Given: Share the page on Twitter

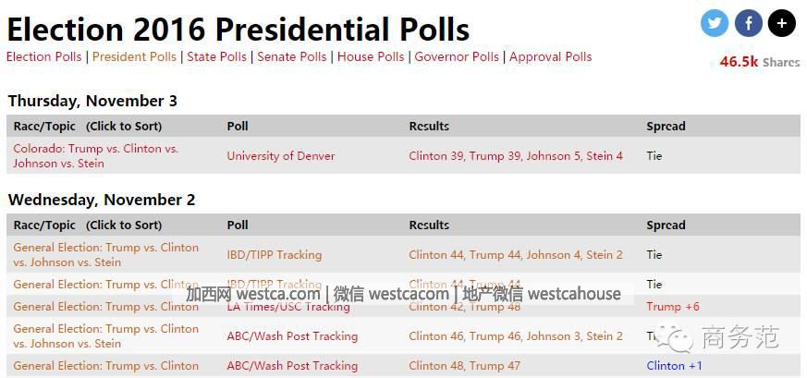Looking at the screenshot, I should click(715, 23).
